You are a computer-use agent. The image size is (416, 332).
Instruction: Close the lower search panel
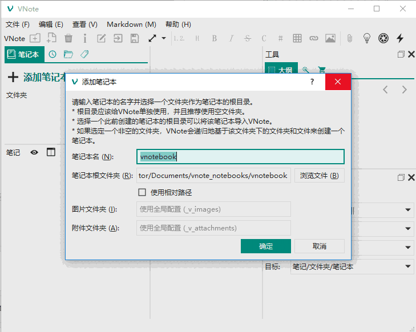(411, 177)
